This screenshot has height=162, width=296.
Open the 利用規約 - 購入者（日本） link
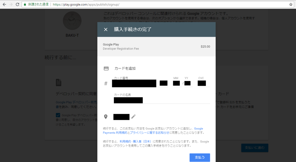click(136, 142)
